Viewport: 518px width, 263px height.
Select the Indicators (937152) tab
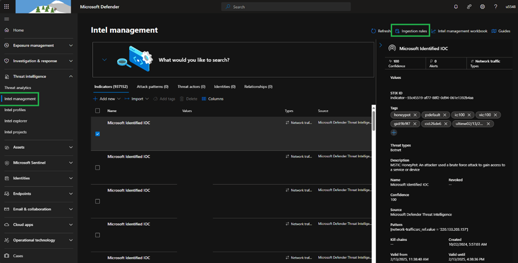pos(111,87)
